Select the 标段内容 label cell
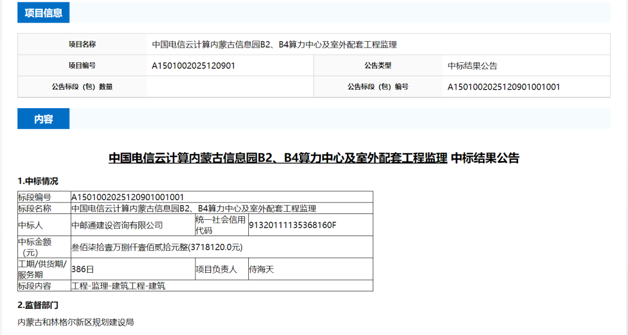The height and width of the screenshot is (335, 628). pos(44,286)
